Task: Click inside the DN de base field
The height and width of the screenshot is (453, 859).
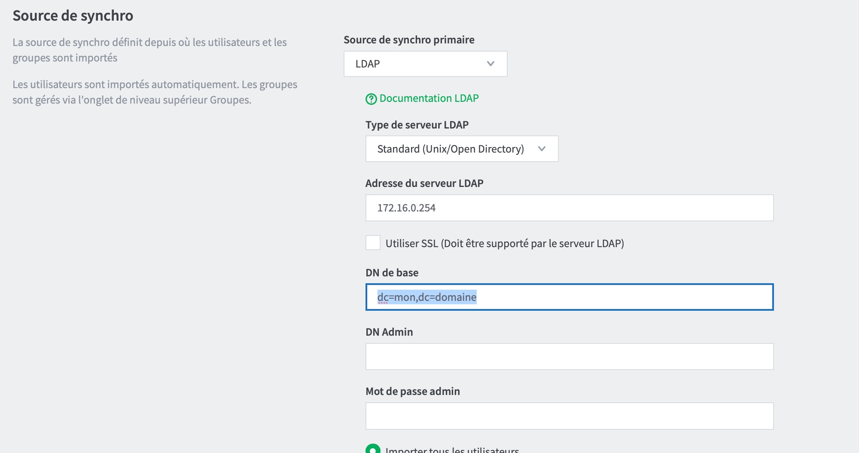Action: [570, 297]
